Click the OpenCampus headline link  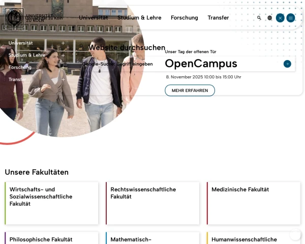(201, 64)
